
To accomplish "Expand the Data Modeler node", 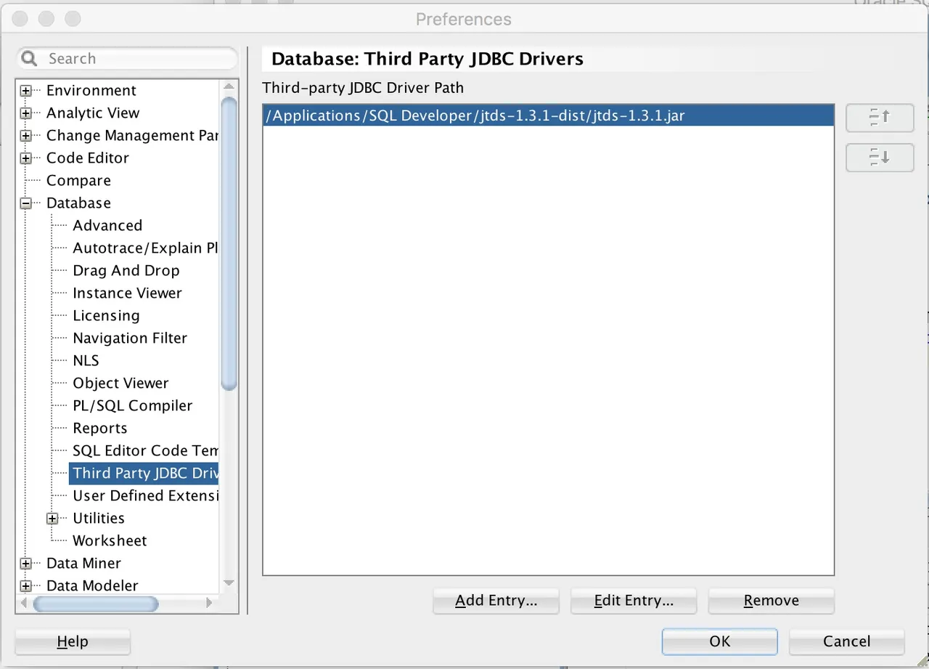I will tap(26, 586).
